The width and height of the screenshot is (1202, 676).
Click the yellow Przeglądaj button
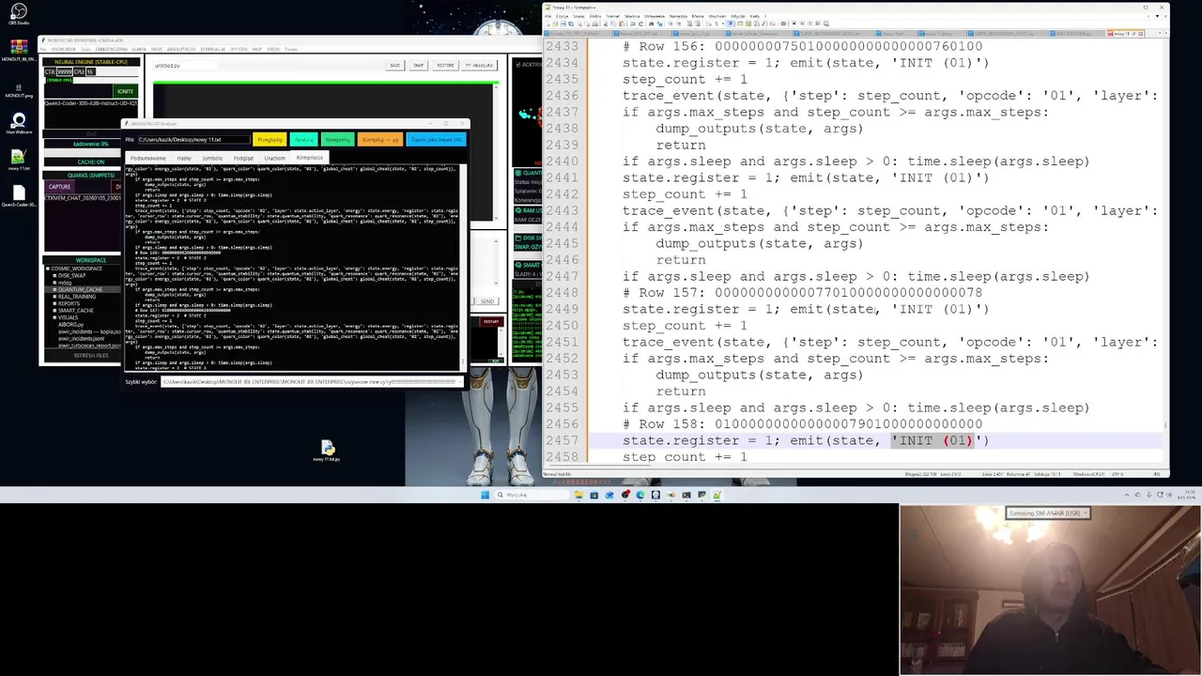coord(270,140)
